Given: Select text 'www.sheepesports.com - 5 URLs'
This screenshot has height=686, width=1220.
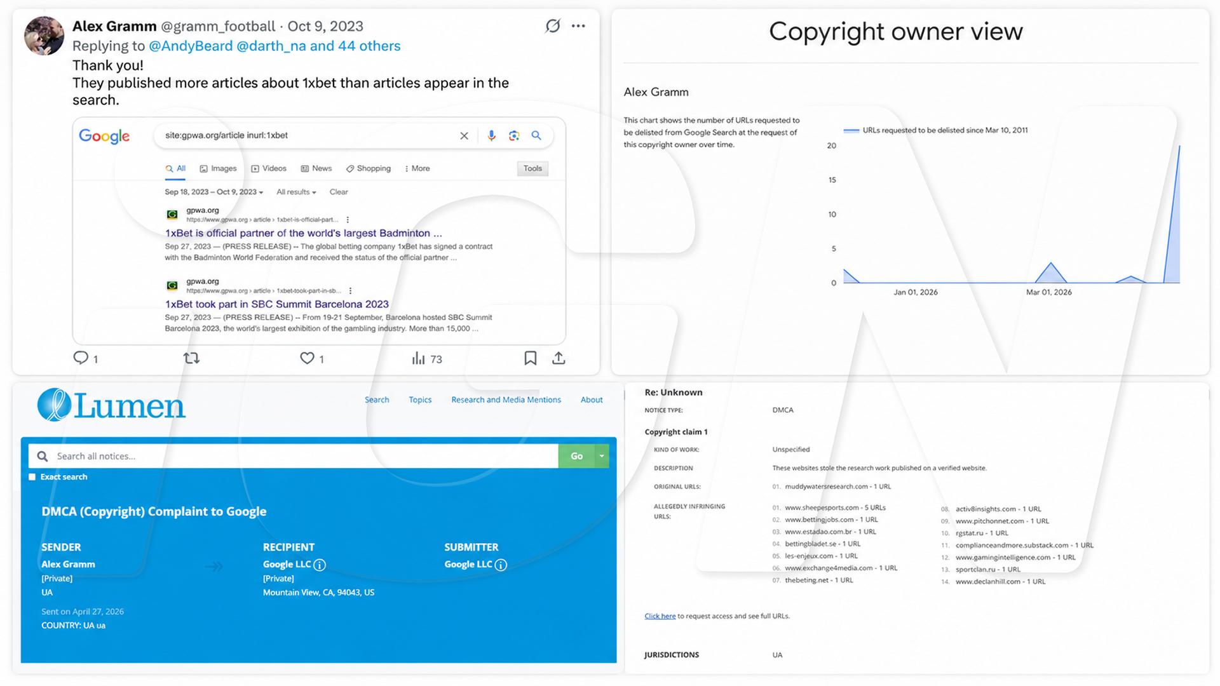Looking at the screenshot, I should point(836,508).
